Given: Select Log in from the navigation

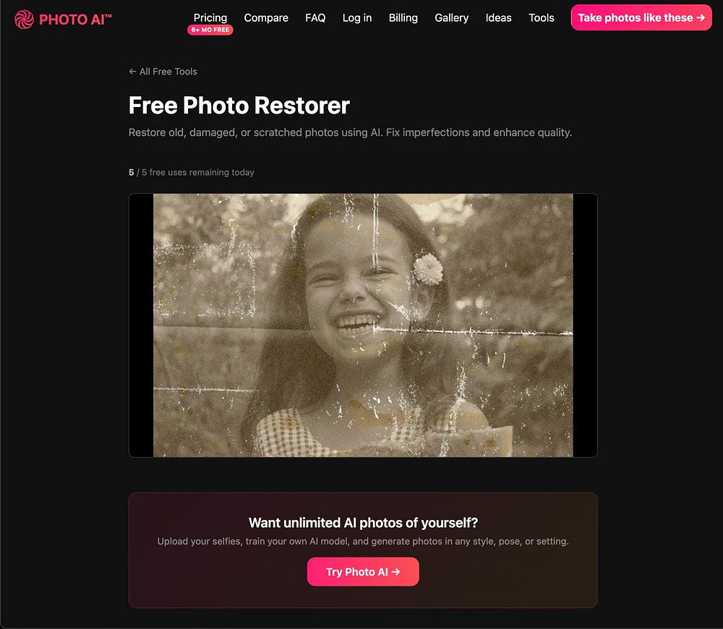Looking at the screenshot, I should 357,17.
